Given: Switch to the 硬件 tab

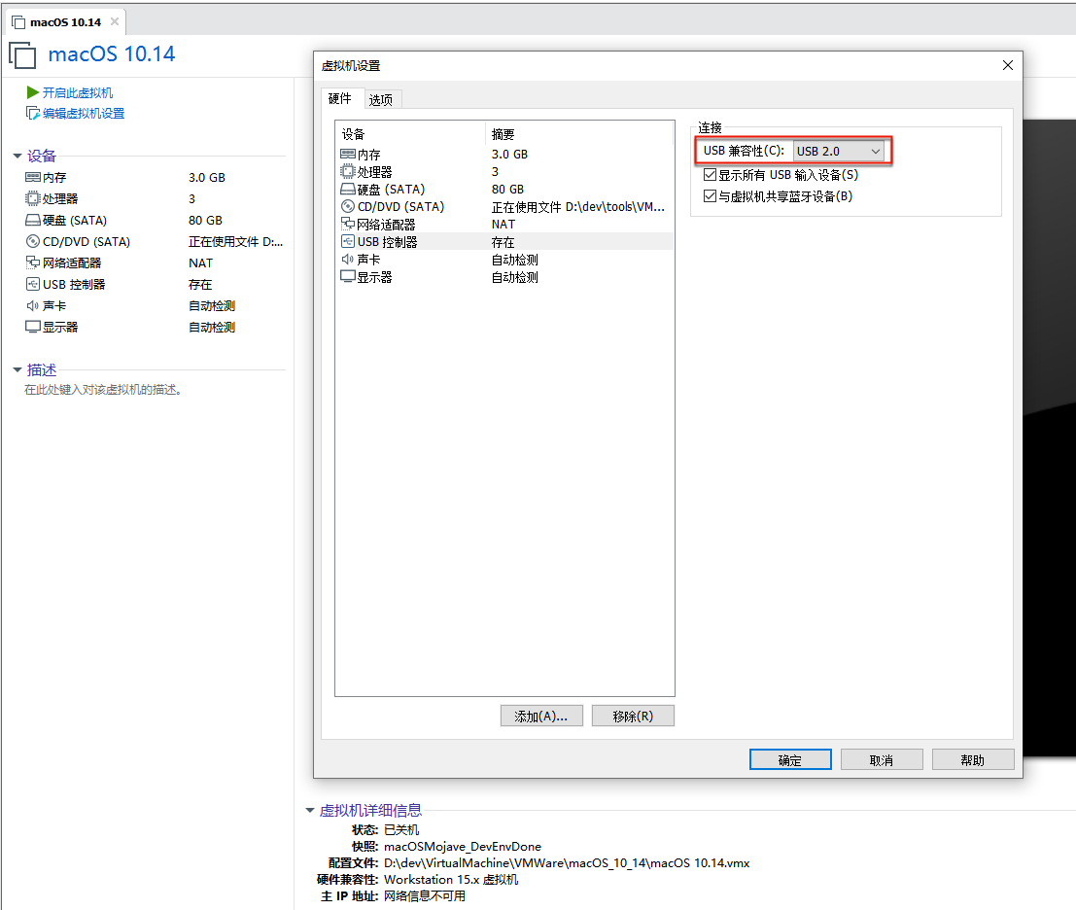Looking at the screenshot, I should pyautogui.click(x=339, y=99).
